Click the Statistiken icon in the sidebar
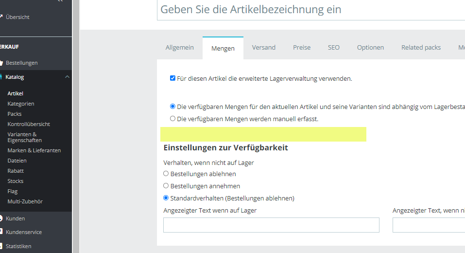Image resolution: width=465 pixels, height=253 pixels. click(1, 246)
